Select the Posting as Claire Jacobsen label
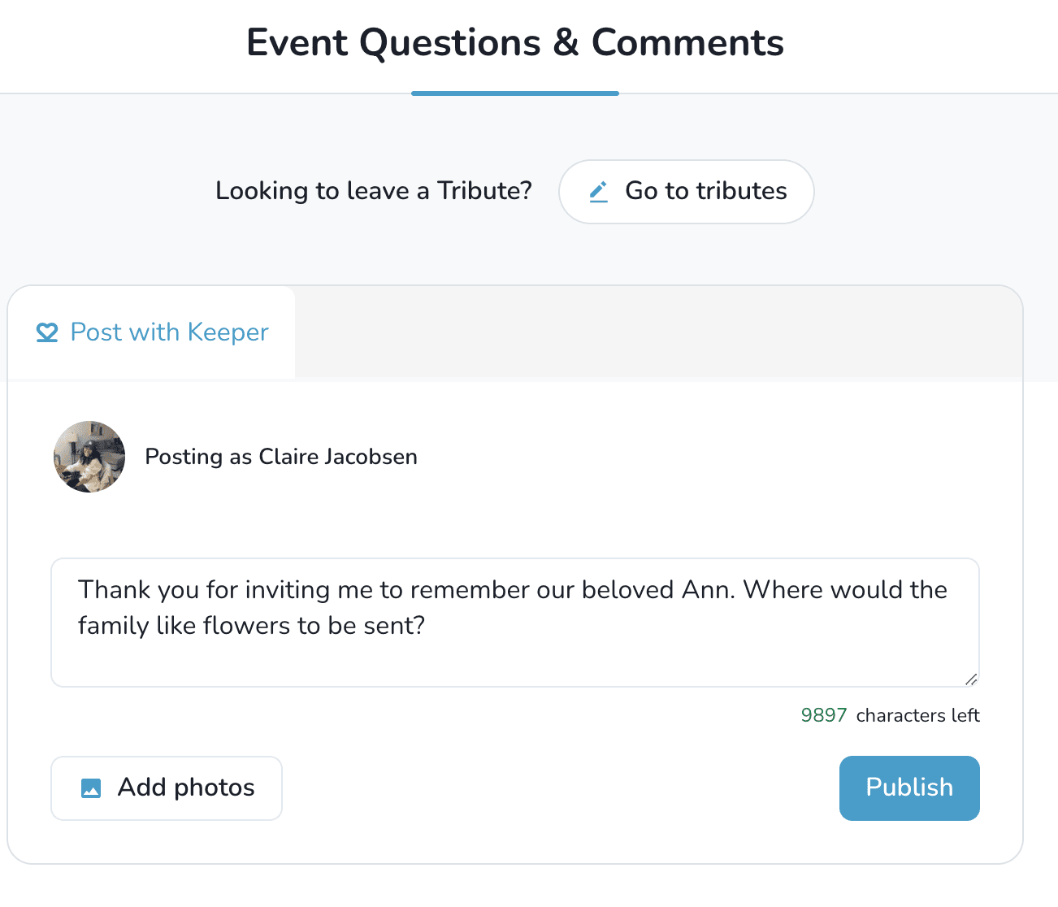1058x907 pixels. click(280, 457)
